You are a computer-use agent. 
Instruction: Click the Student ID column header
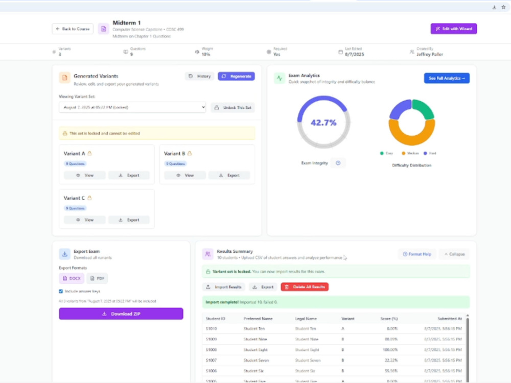(x=216, y=319)
